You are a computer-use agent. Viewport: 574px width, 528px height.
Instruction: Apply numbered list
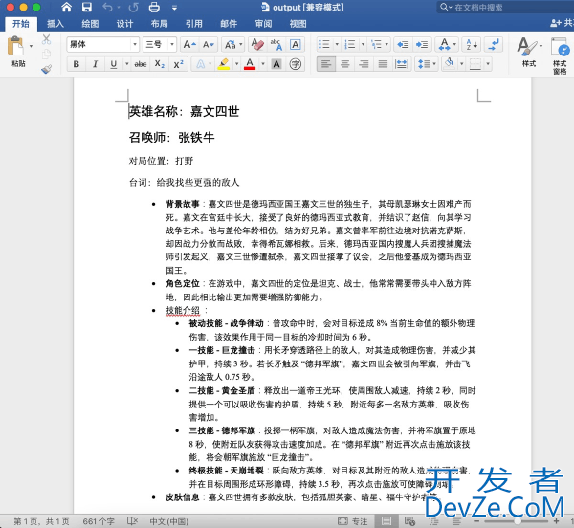350,44
